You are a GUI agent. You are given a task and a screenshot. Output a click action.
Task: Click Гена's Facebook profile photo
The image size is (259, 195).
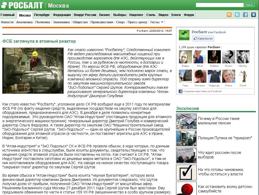(x=185, y=76)
